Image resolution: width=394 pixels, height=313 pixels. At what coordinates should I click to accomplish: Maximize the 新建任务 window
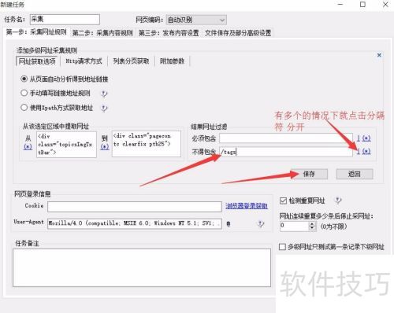[x=362, y=5]
